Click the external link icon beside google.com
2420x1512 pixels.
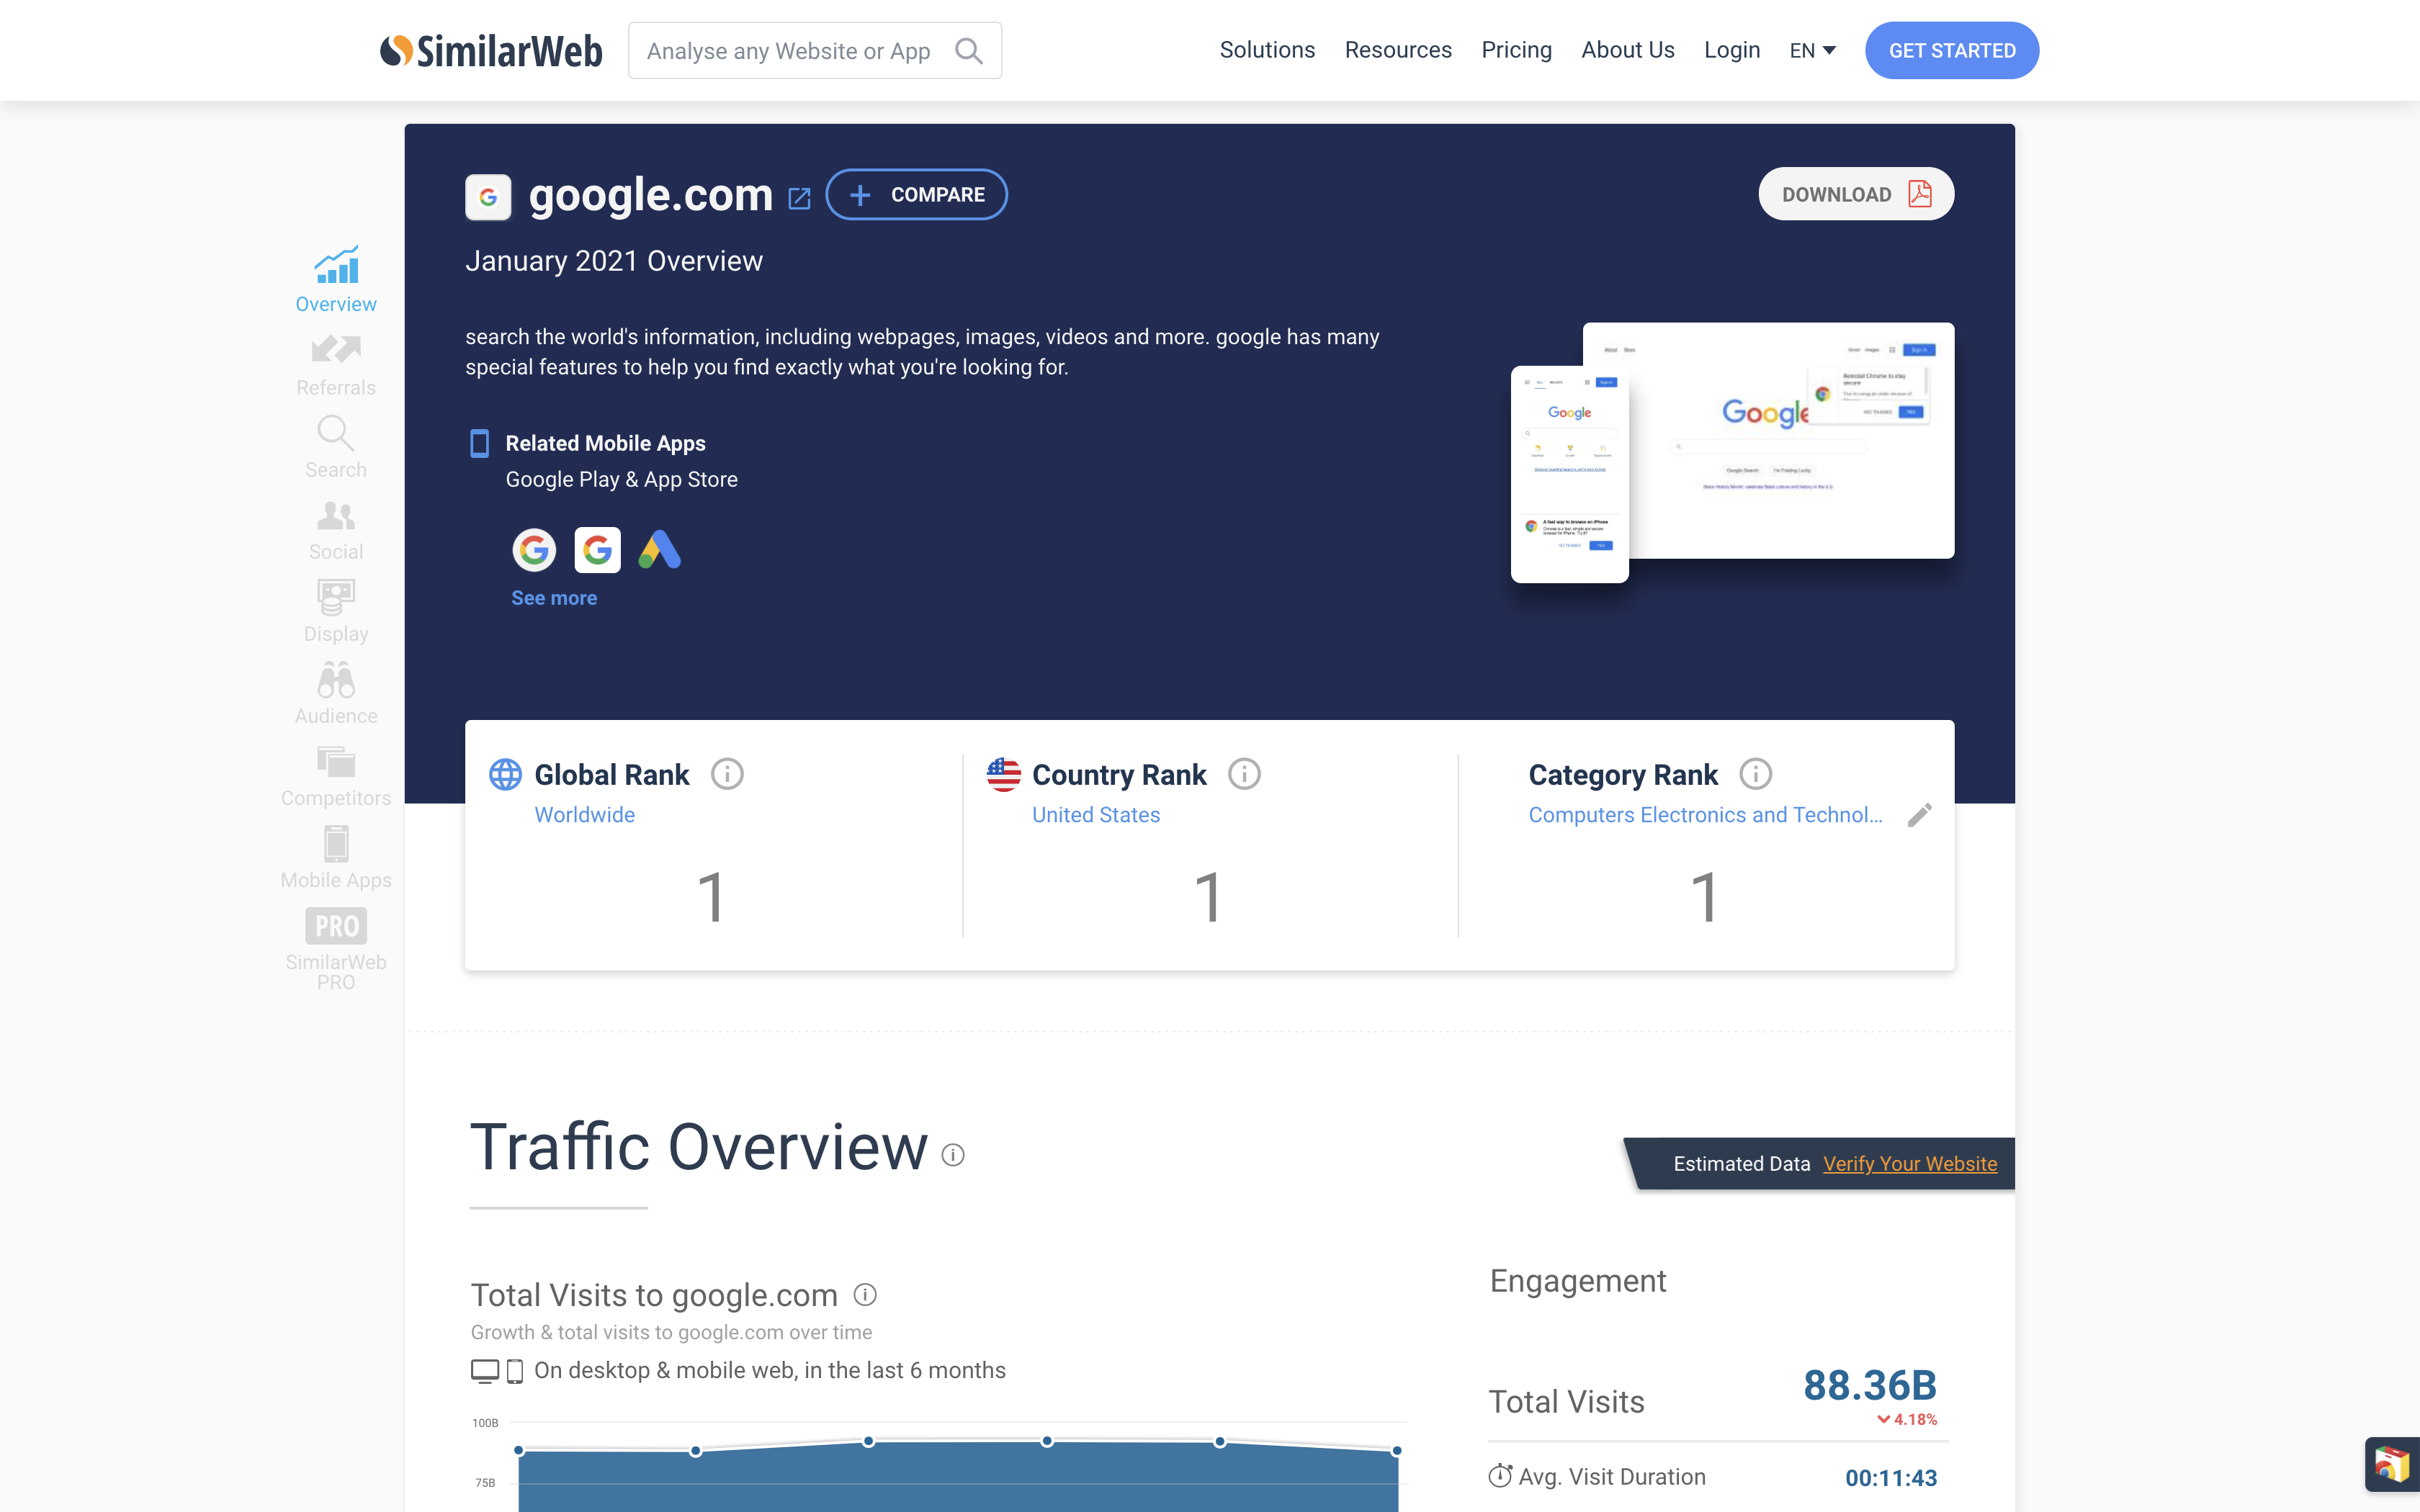tap(799, 198)
